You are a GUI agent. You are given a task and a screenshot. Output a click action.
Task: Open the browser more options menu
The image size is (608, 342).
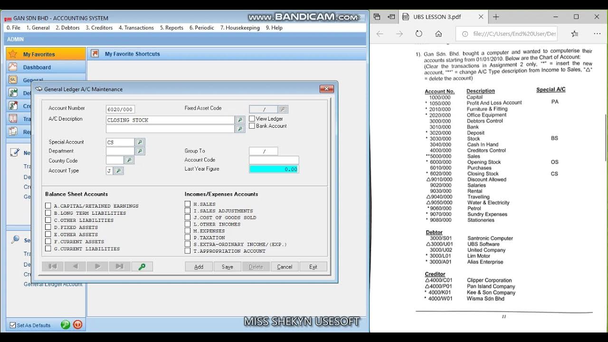coord(597,34)
